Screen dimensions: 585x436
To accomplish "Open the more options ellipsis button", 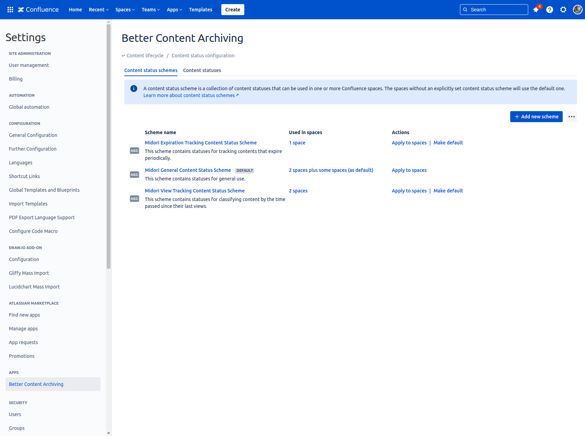I will coord(571,117).
